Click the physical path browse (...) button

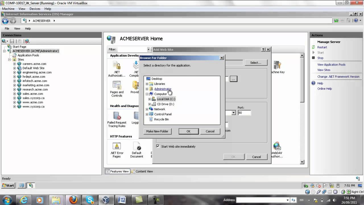pos(233,79)
